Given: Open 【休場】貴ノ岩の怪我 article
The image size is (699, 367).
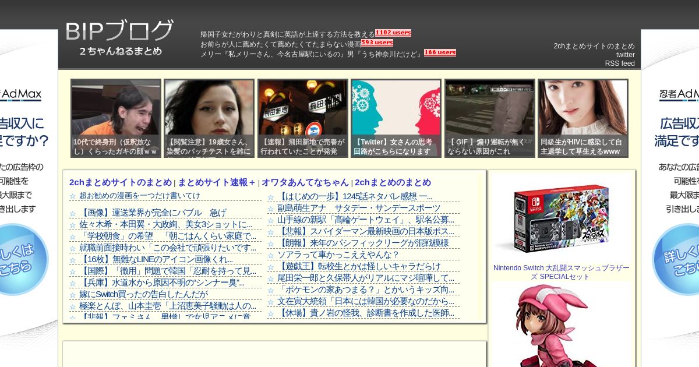Looking at the screenshot, I should 366,313.
